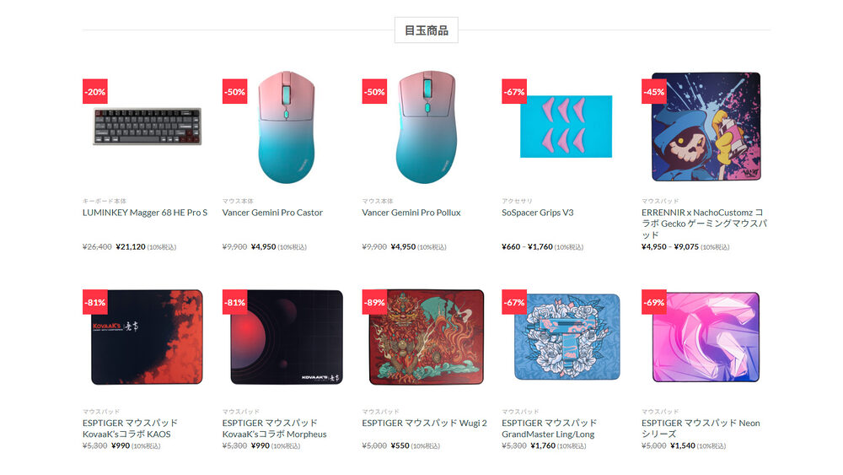This screenshot has width=843, height=475.
Task: Follow the Vancer Gemini Pro Pollux title link
Action: click(x=411, y=213)
